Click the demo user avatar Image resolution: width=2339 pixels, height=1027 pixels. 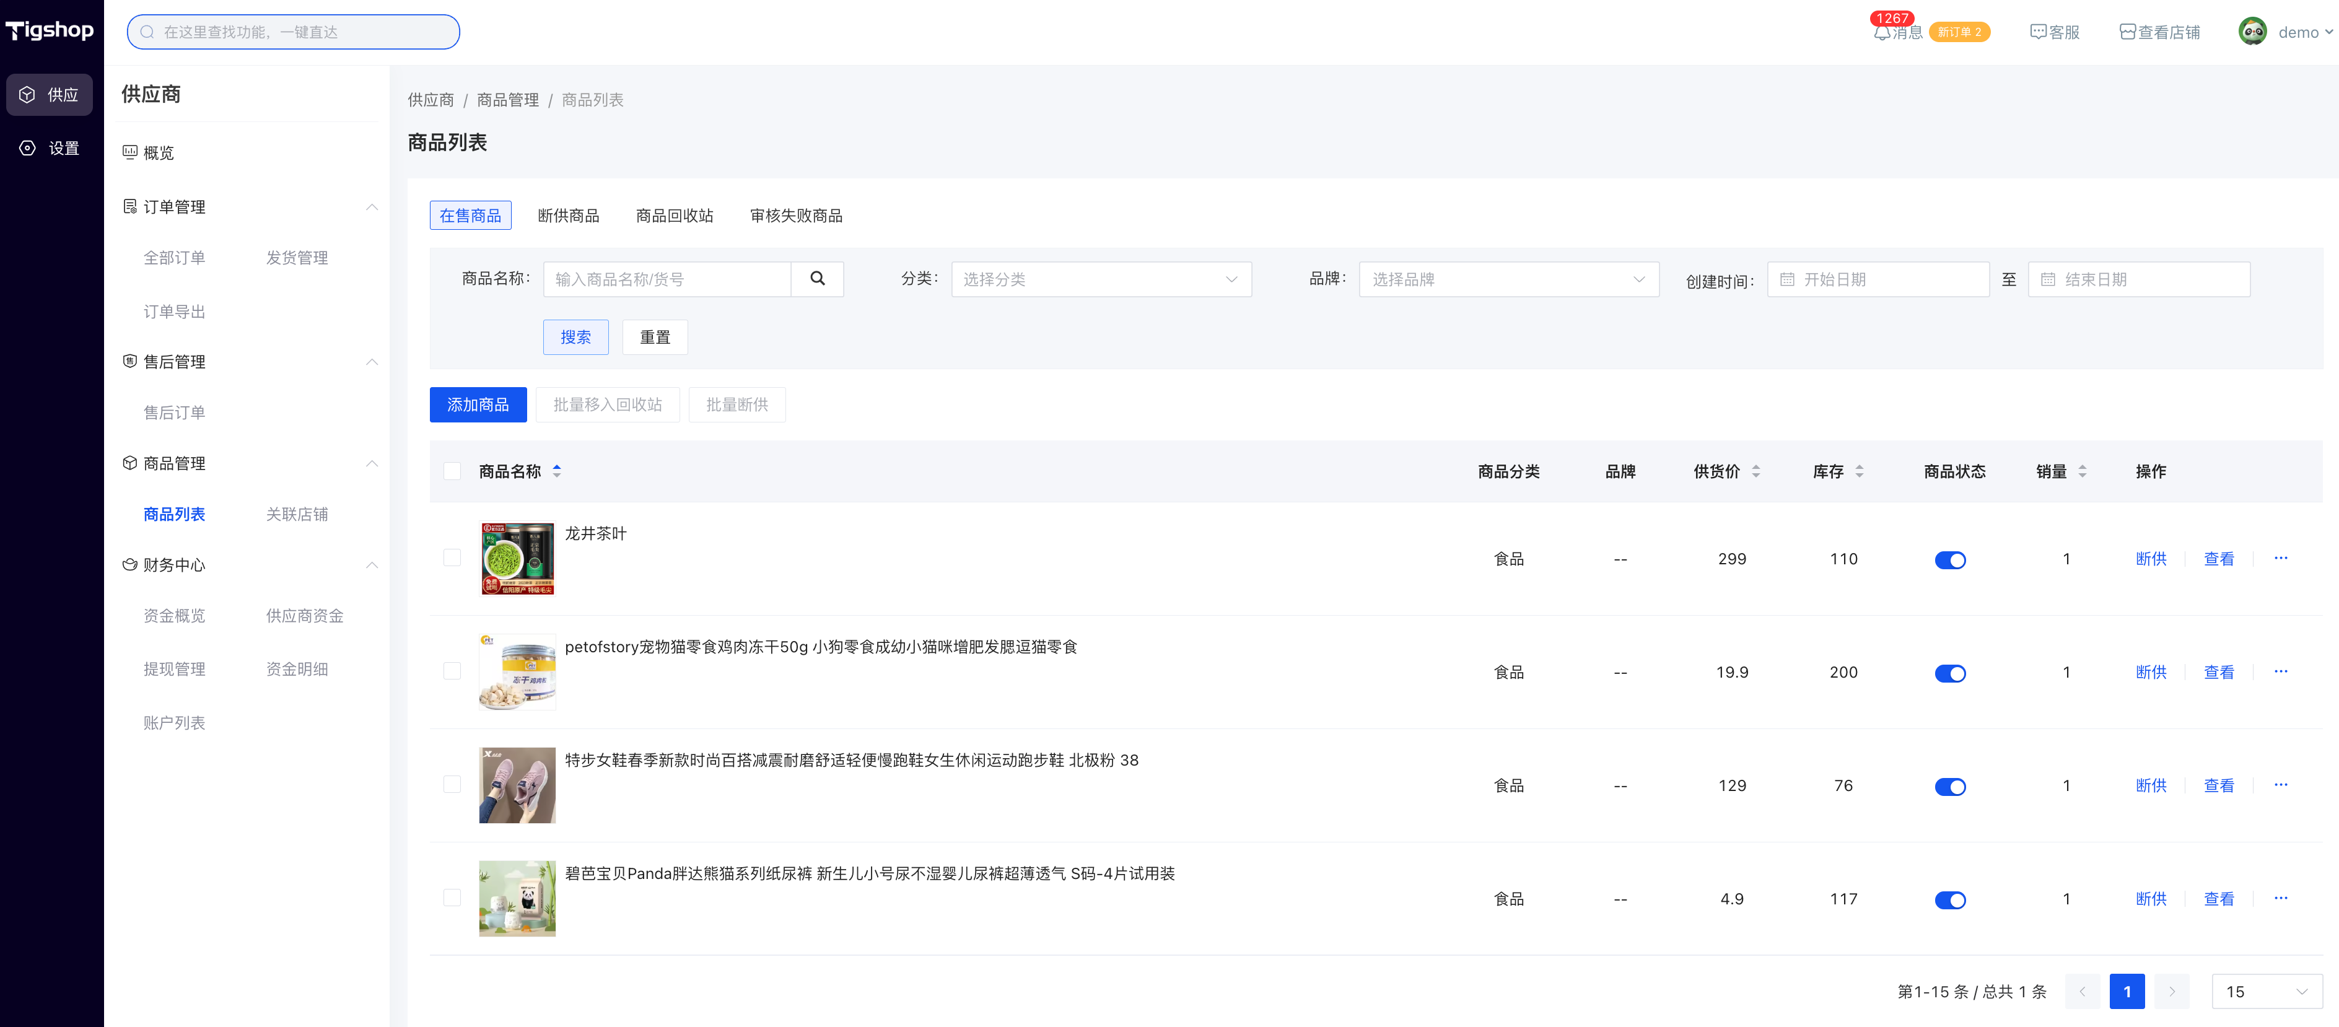[2252, 32]
